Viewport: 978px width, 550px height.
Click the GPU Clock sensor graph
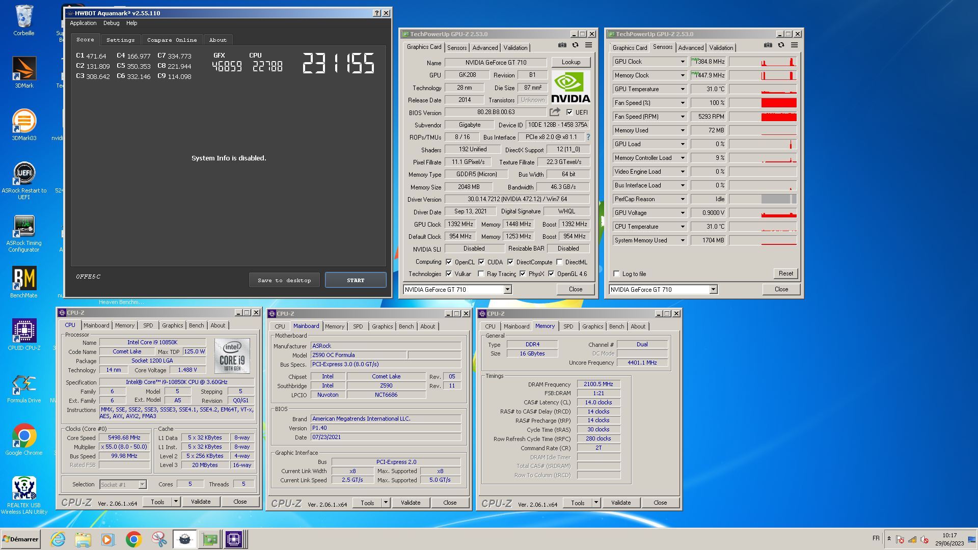(x=763, y=62)
